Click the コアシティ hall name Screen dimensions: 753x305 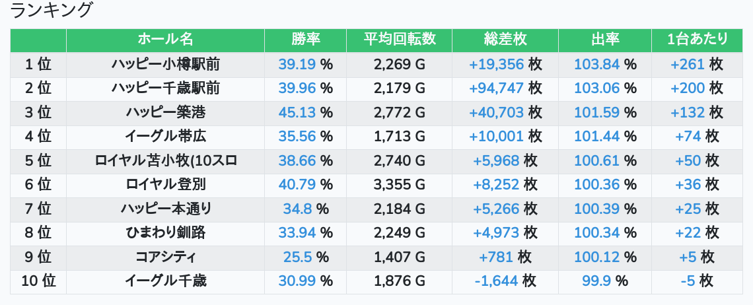(165, 257)
